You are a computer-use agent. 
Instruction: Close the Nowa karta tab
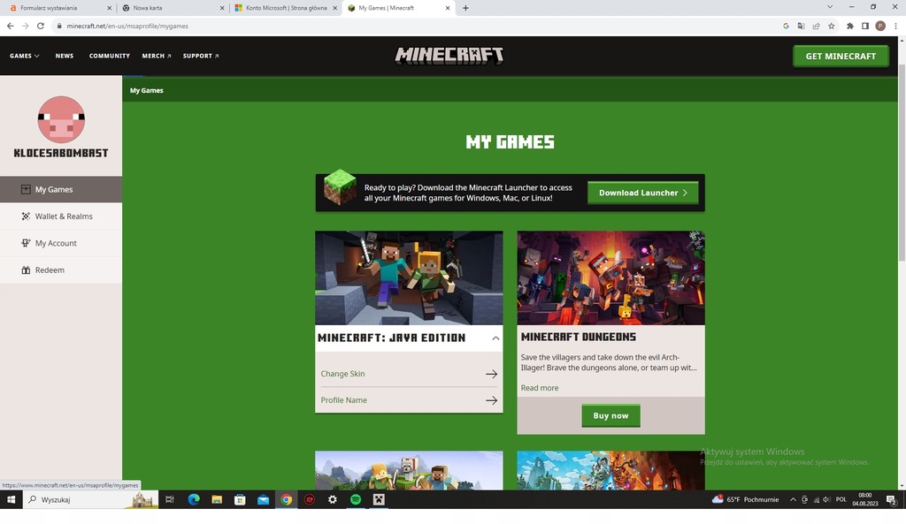click(222, 8)
